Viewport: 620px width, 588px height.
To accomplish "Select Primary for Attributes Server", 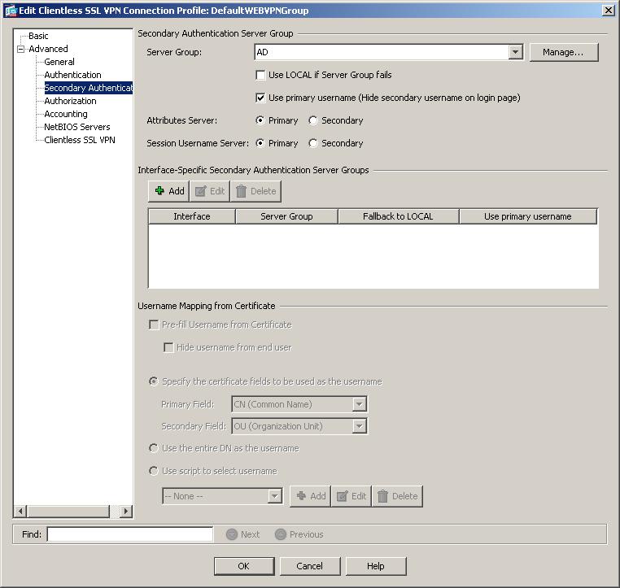I will pyautogui.click(x=260, y=120).
